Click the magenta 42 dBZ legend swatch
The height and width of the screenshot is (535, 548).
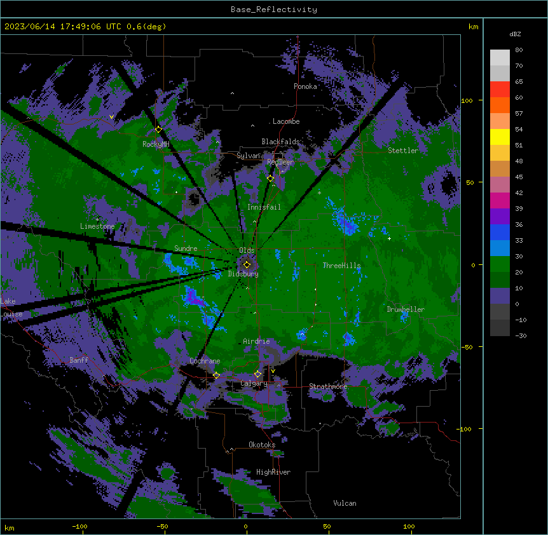[x=500, y=200]
